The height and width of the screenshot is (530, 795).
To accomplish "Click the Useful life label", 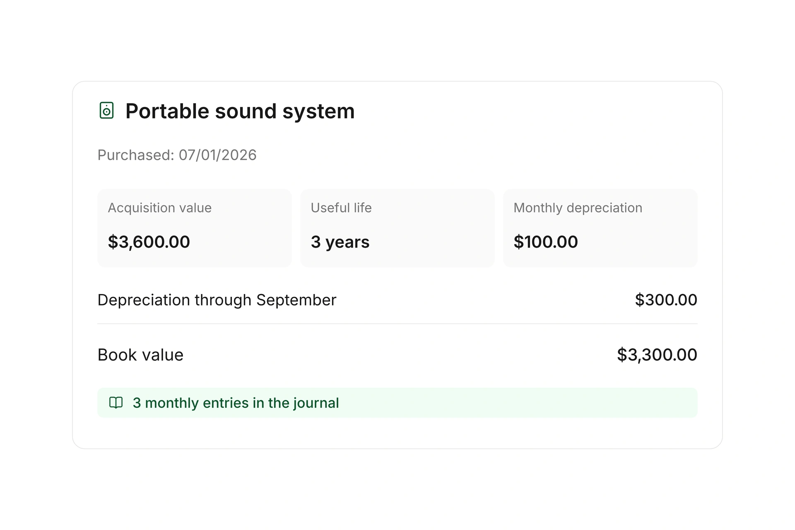I will (341, 207).
